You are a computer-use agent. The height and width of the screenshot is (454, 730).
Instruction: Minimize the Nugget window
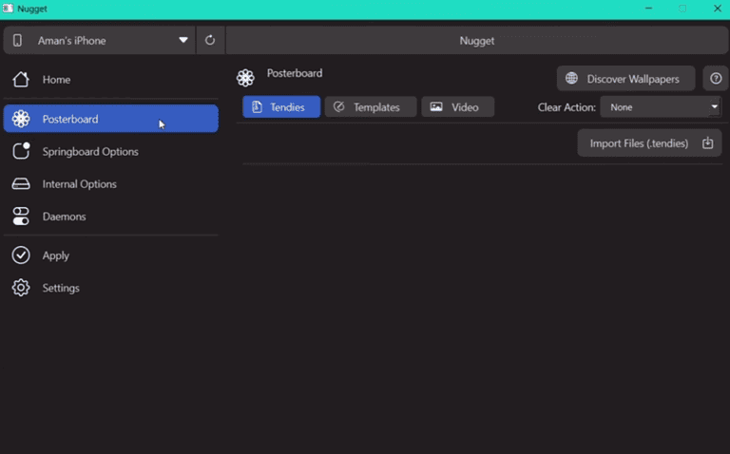point(648,9)
